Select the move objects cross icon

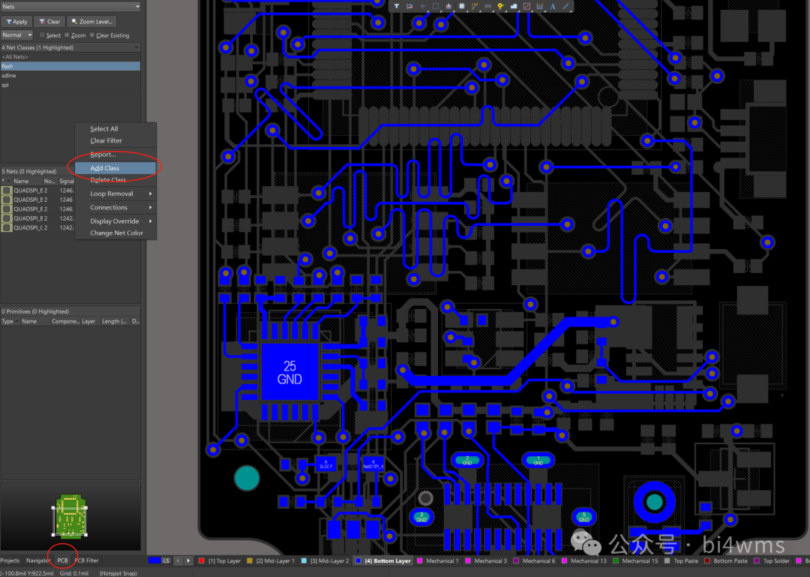pos(422,6)
